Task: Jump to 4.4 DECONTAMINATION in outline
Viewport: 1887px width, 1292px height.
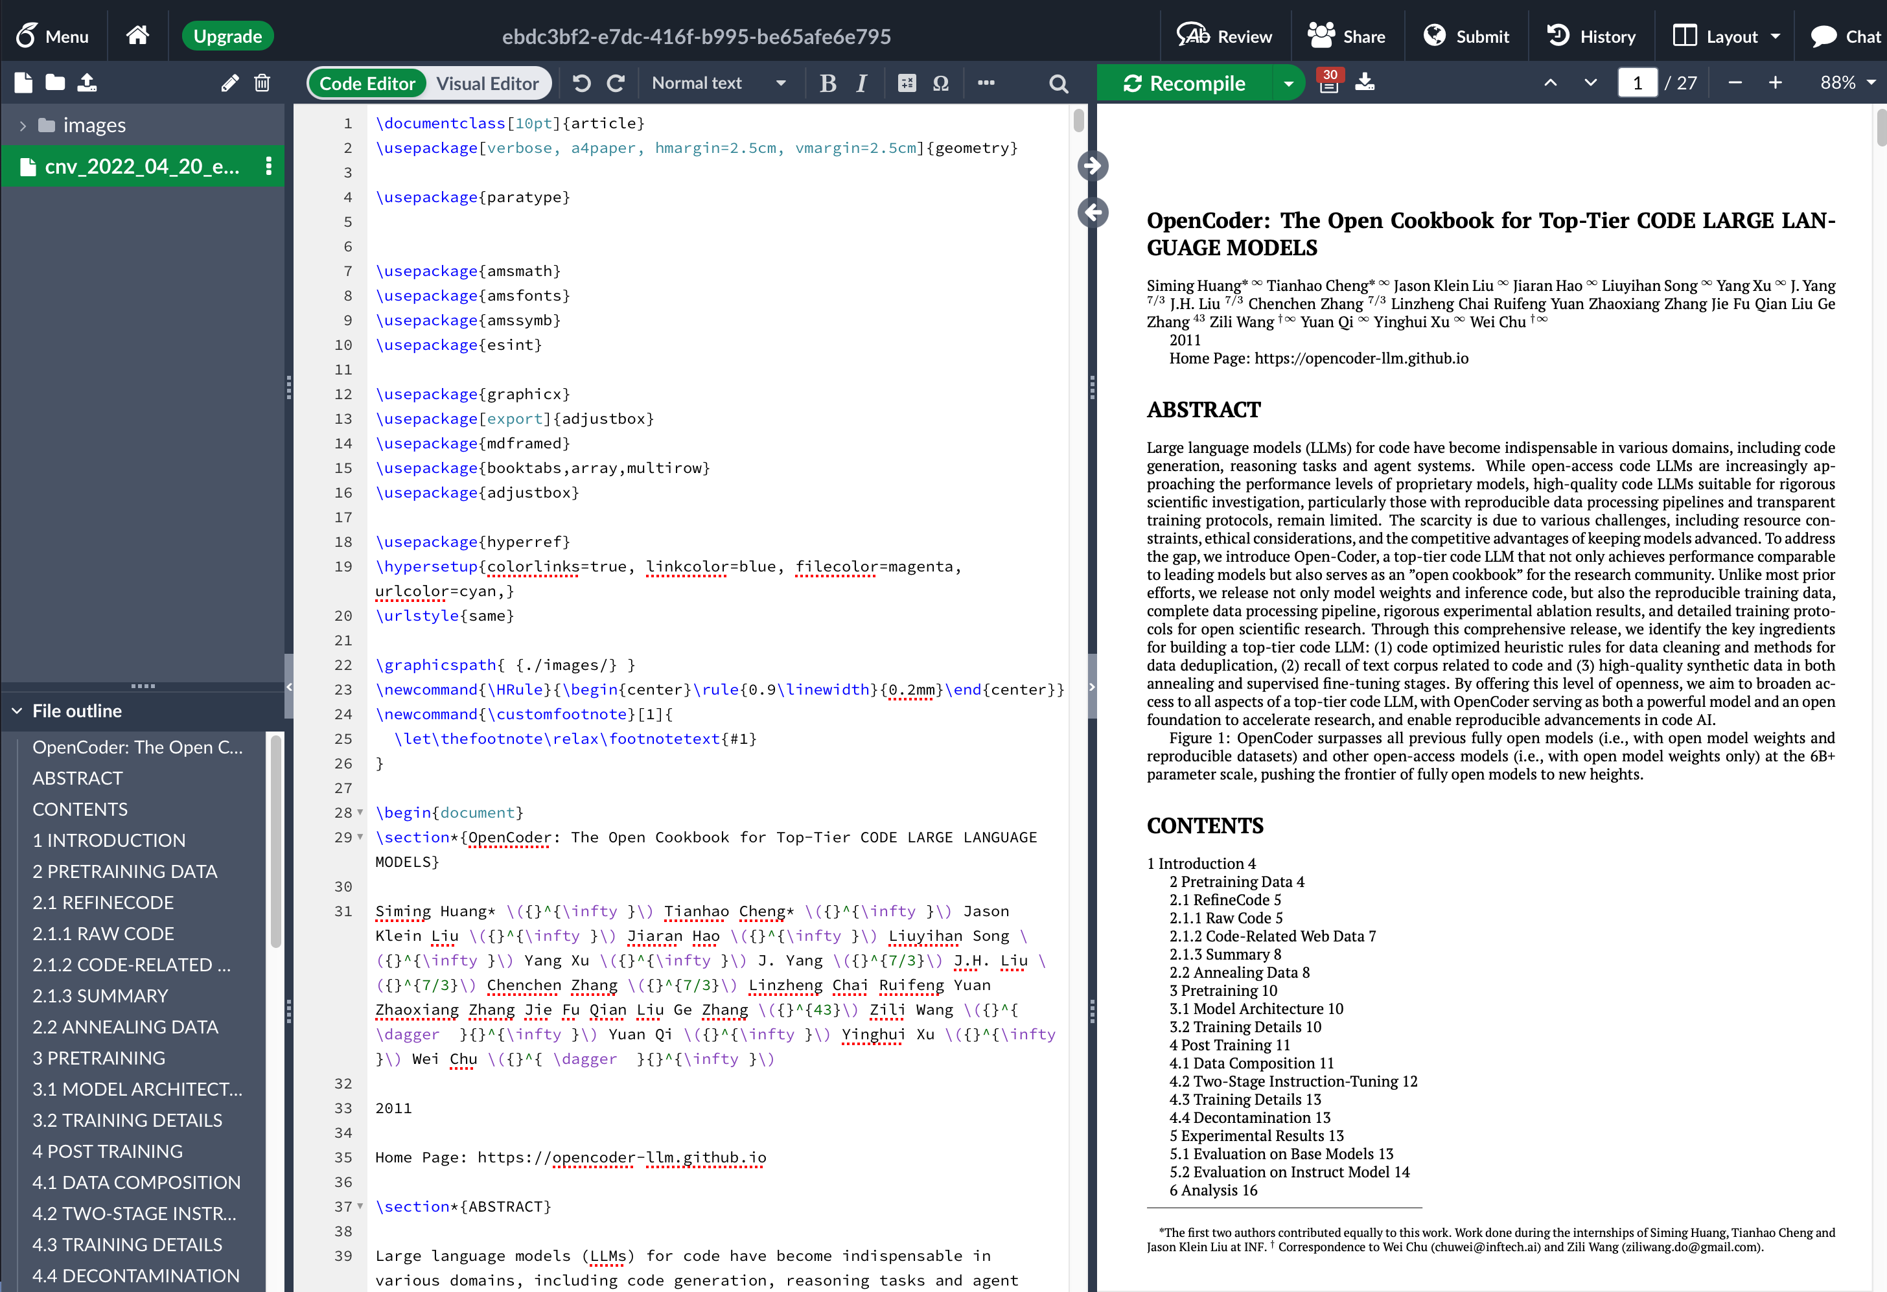Action: [x=135, y=1275]
